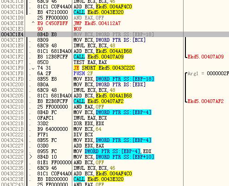The height and width of the screenshot is (186, 229).
Task: Click the NOP instruction at 0043C1E3
Action: [x=77, y=29]
